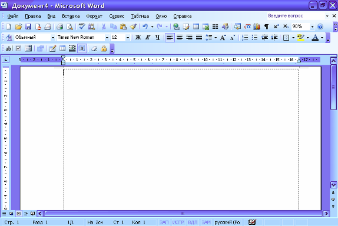Open Print Preview magnifier icon
This screenshot has height=226, width=338.
69,26
